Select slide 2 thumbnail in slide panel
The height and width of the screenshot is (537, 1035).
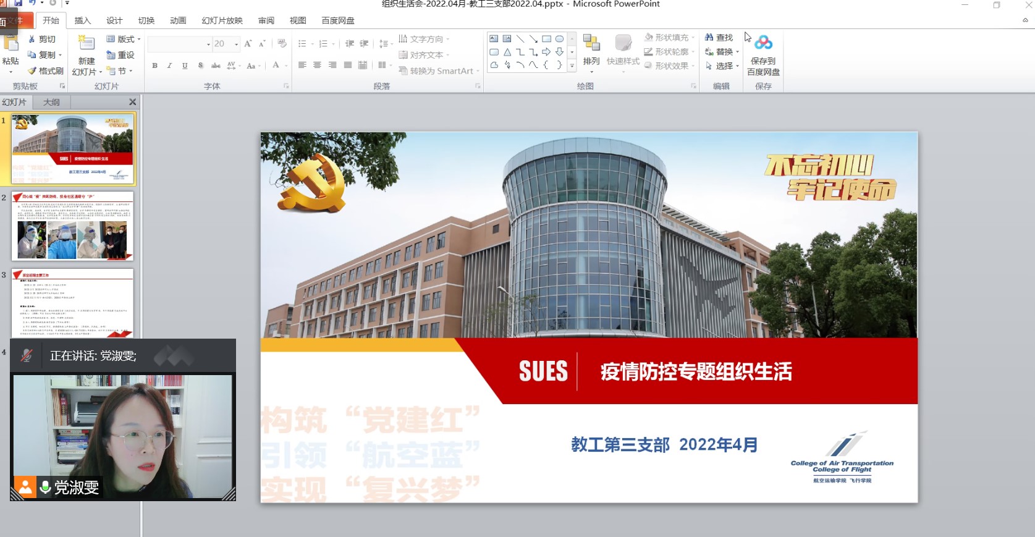click(x=72, y=226)
